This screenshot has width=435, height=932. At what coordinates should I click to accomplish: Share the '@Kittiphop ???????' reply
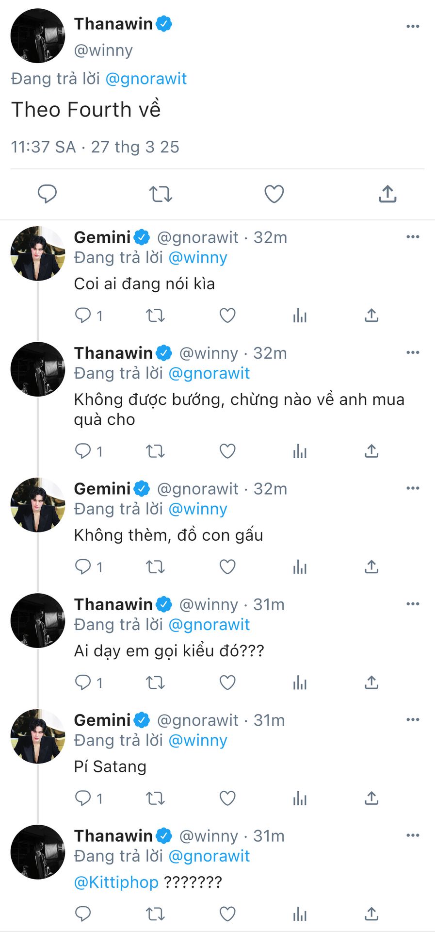[x=371, y=914]
